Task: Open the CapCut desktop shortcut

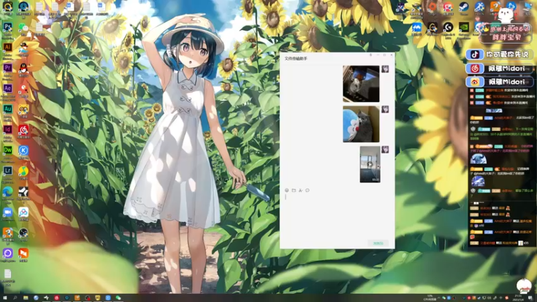Action: click(x=23, y=192)
